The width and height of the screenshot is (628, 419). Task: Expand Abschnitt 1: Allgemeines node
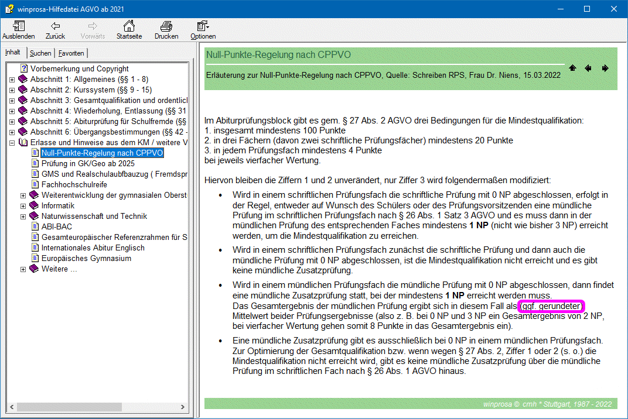[x=12, y=80]
